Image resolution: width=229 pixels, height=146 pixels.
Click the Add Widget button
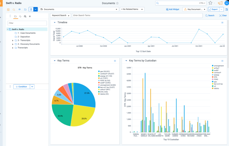tap(173, 9)
